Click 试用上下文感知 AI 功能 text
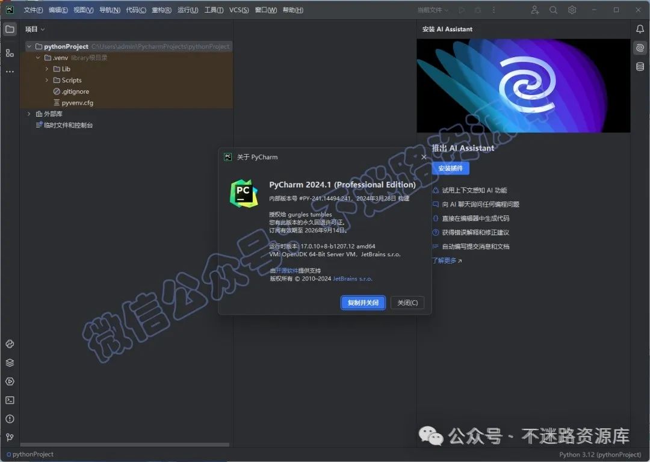 pyautogui.click(x=474, y=190)
